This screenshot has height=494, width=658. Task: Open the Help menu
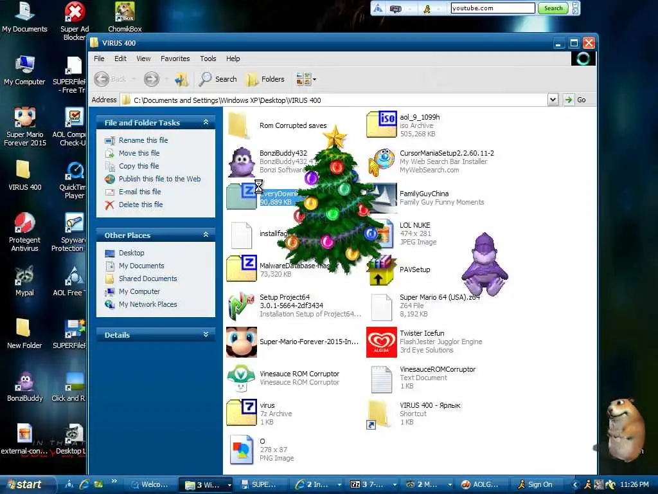233,59
